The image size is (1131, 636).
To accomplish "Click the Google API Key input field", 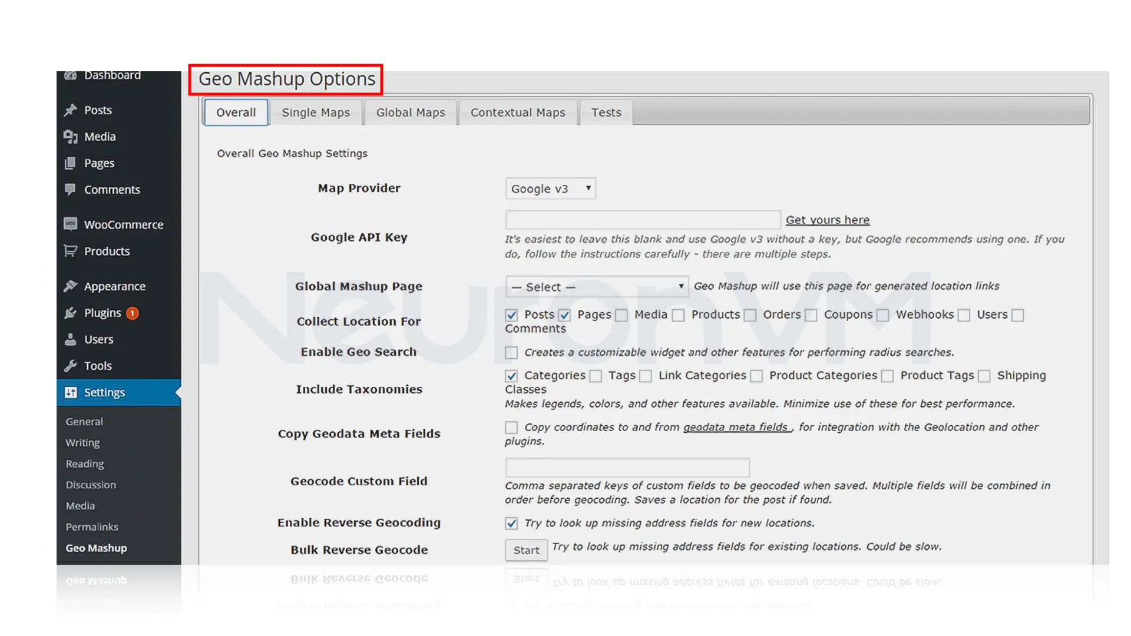I will (643, 220).
